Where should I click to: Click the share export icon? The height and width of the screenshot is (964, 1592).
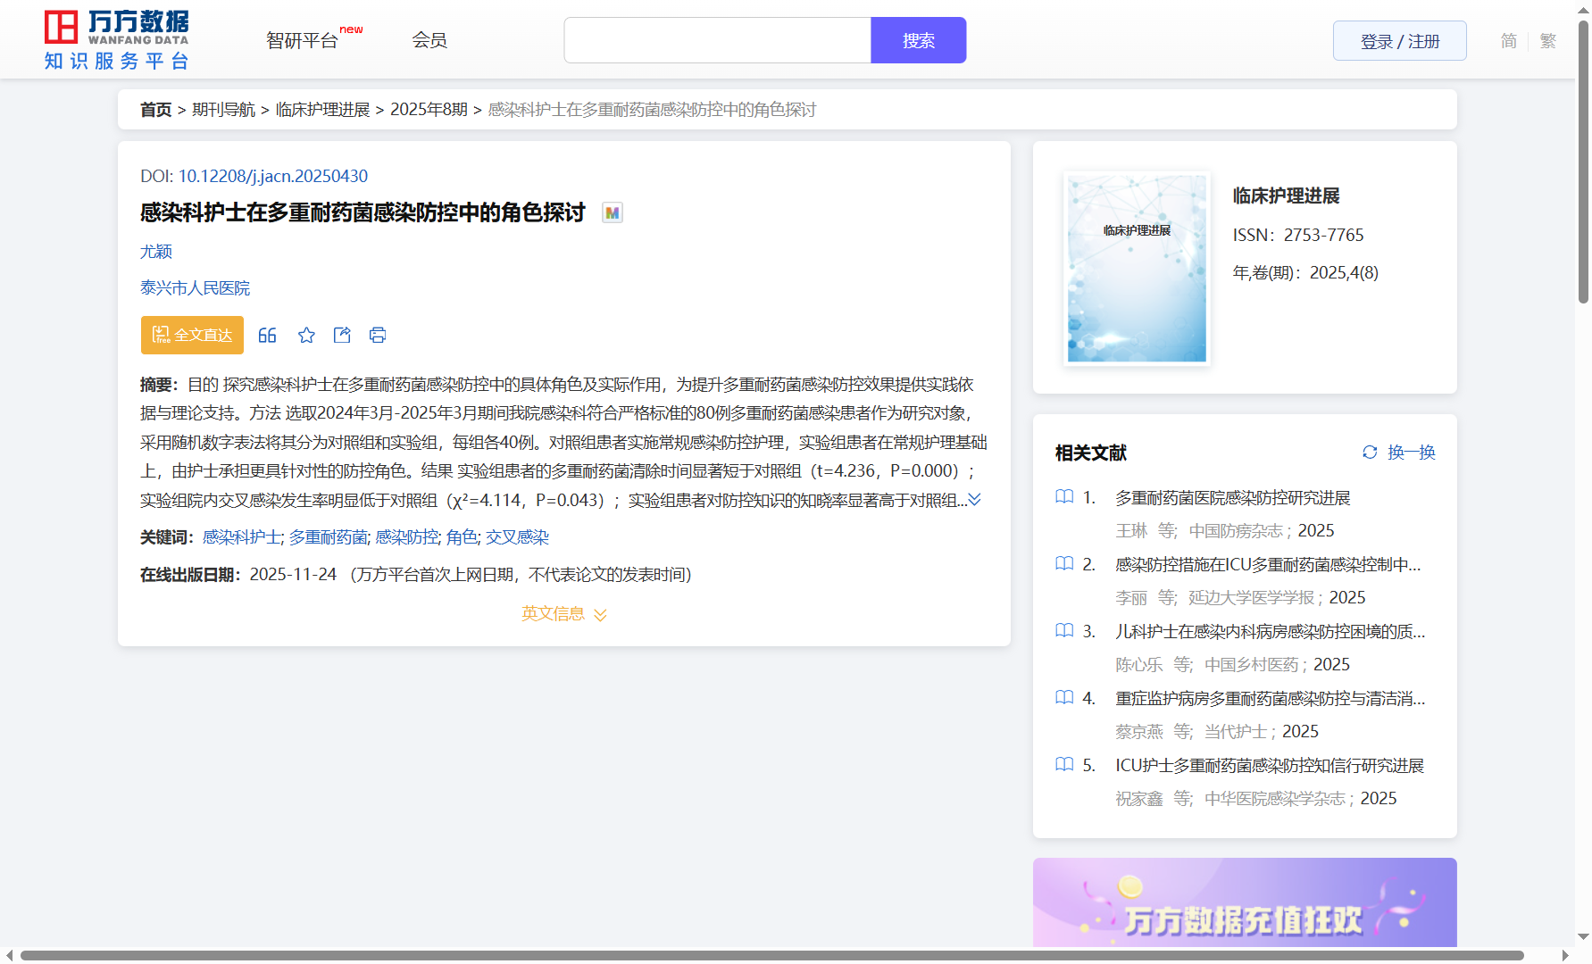click(342, 335)
